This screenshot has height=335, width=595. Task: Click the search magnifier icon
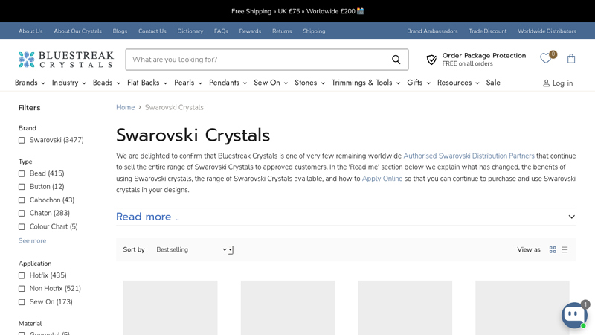tap(396, 60)
